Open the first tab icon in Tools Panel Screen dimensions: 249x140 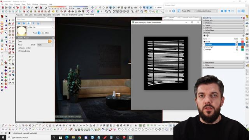(19, 23)
